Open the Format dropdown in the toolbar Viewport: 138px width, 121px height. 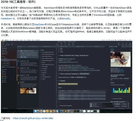coord(57,44)
